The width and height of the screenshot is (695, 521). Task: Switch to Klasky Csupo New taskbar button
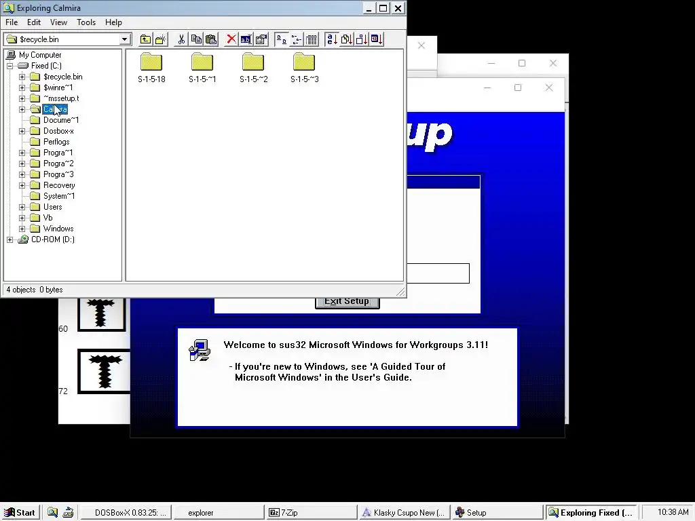pos(404,513)
